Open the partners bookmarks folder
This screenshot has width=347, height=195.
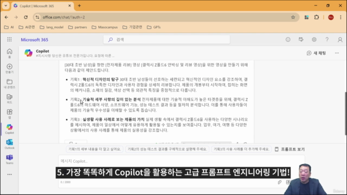78,27
